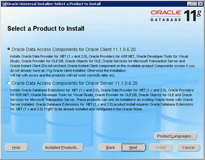Image resolution: width=205 pixels, height=160 pixels.
Task: Click the installer icon in title bar
Action: click(4, 4)
